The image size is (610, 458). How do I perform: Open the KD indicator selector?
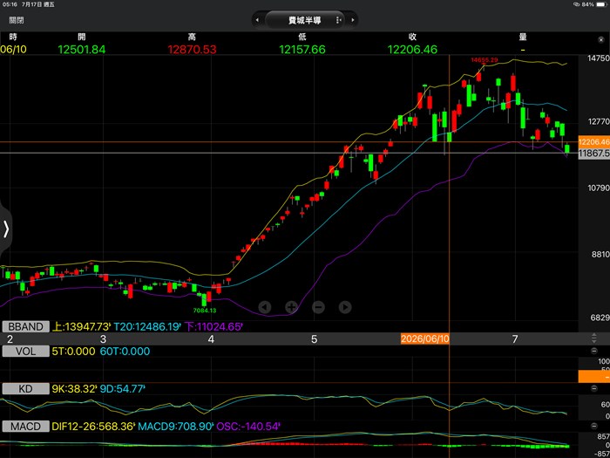(x=26, y=388)
